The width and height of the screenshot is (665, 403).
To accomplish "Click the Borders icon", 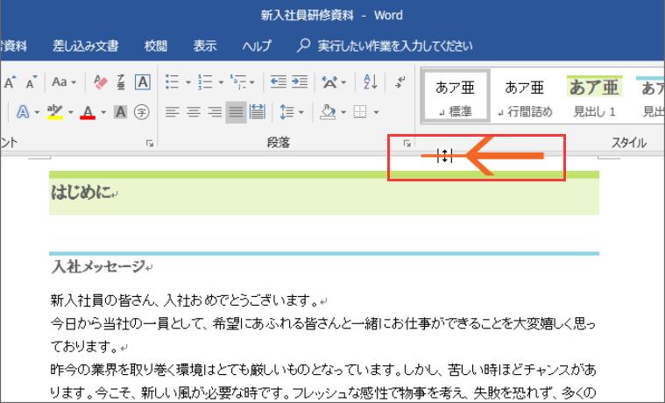I will pyautogui.click(x=360, y=112).
